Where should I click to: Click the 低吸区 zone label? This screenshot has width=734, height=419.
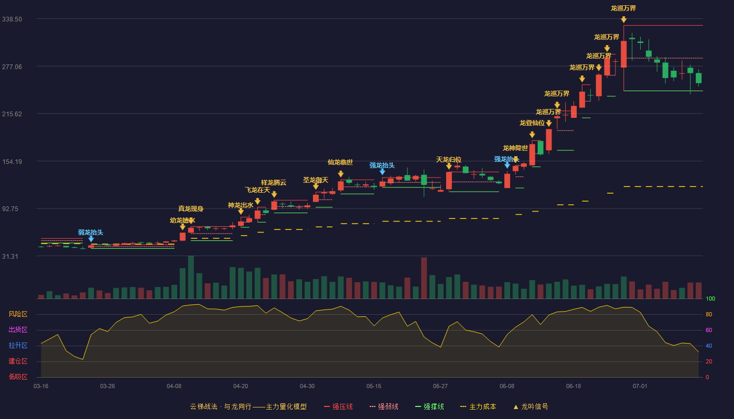[x=18, y=377]
